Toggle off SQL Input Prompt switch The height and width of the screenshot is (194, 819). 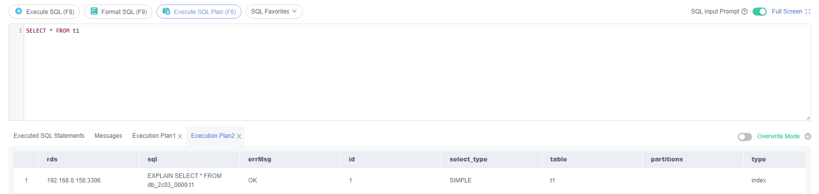click(x=760, y=12)
